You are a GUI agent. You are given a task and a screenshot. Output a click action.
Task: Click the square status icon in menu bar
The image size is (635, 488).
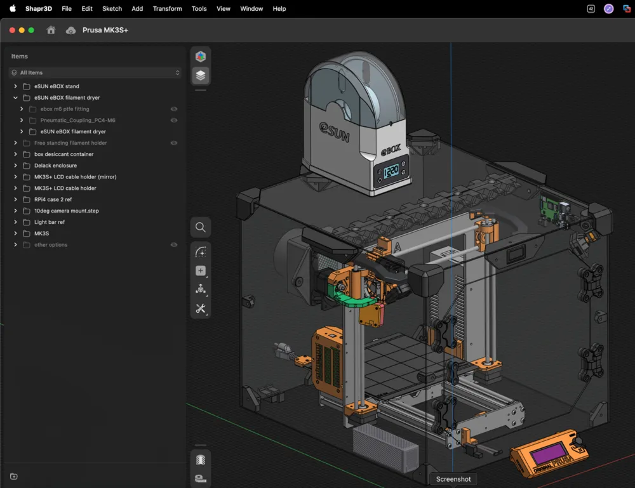[x=591, y=8]
